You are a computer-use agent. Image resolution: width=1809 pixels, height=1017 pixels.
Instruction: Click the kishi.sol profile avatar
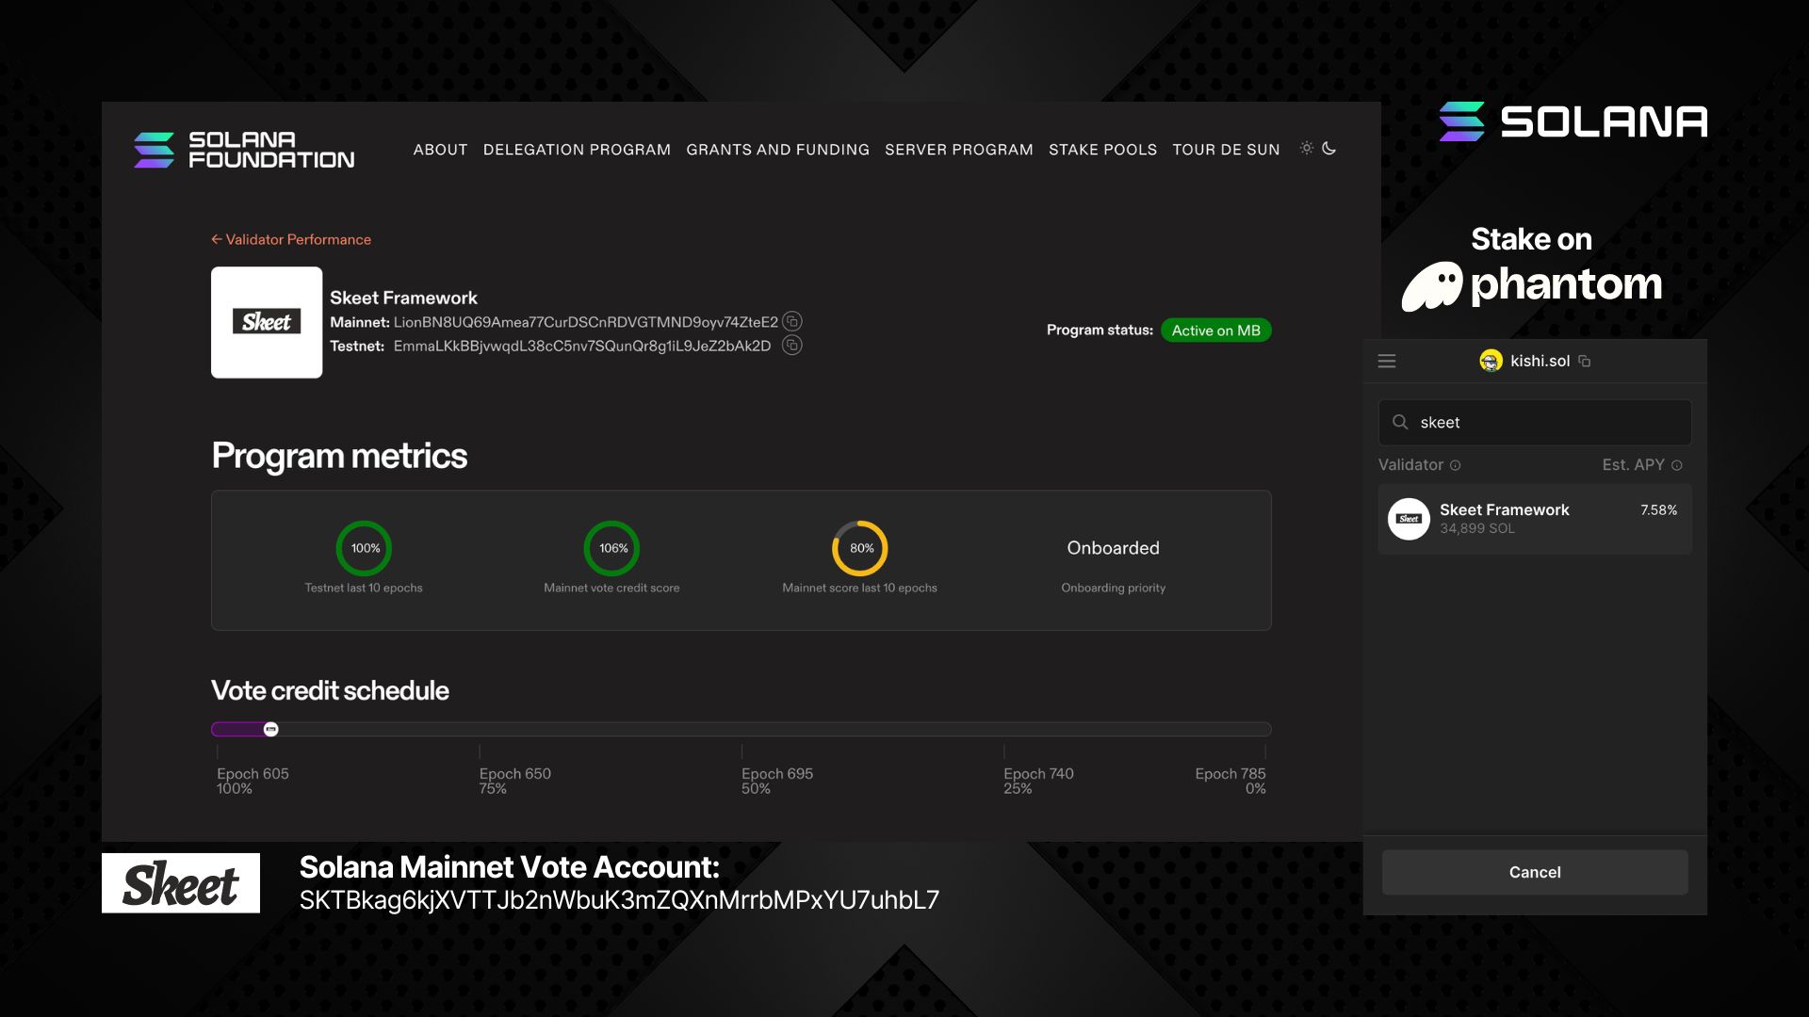coord(1491,361)
